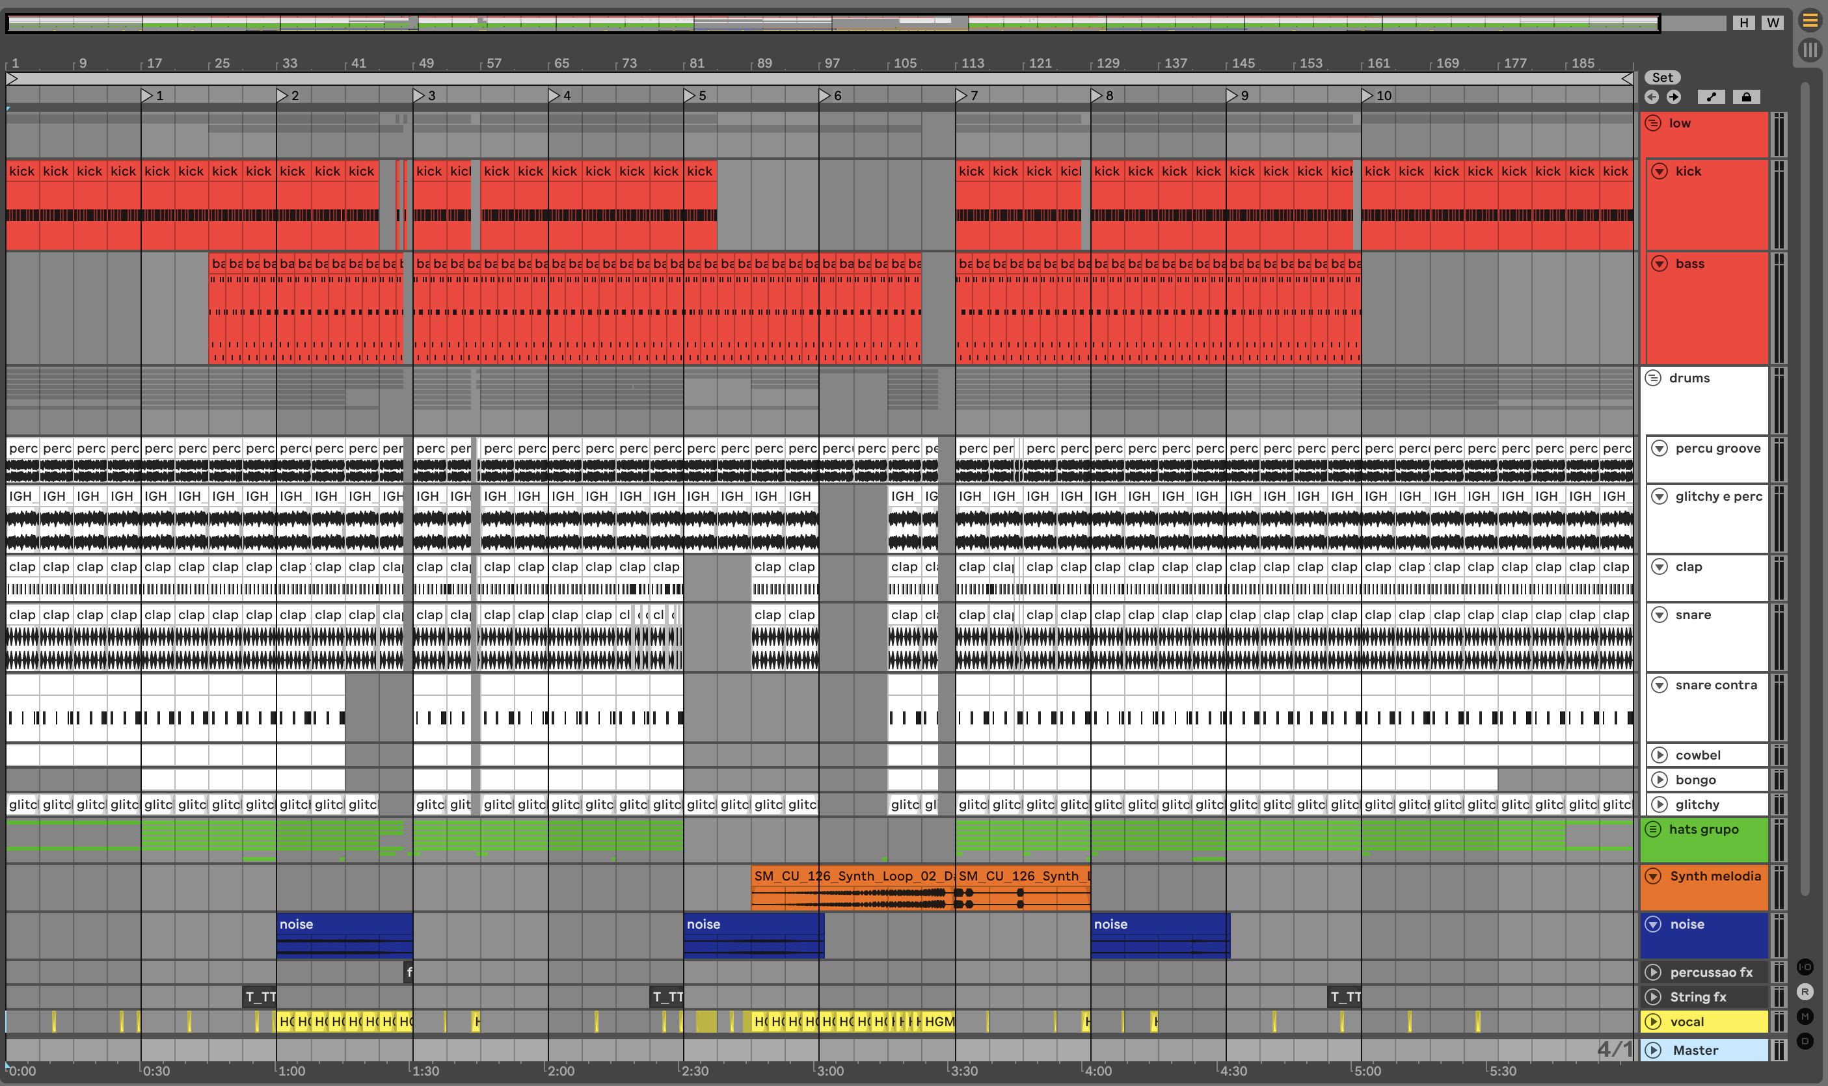The image size is (1828, 1086).
Task: Switch to Arrangement view selector icon
Action: 1810,21
